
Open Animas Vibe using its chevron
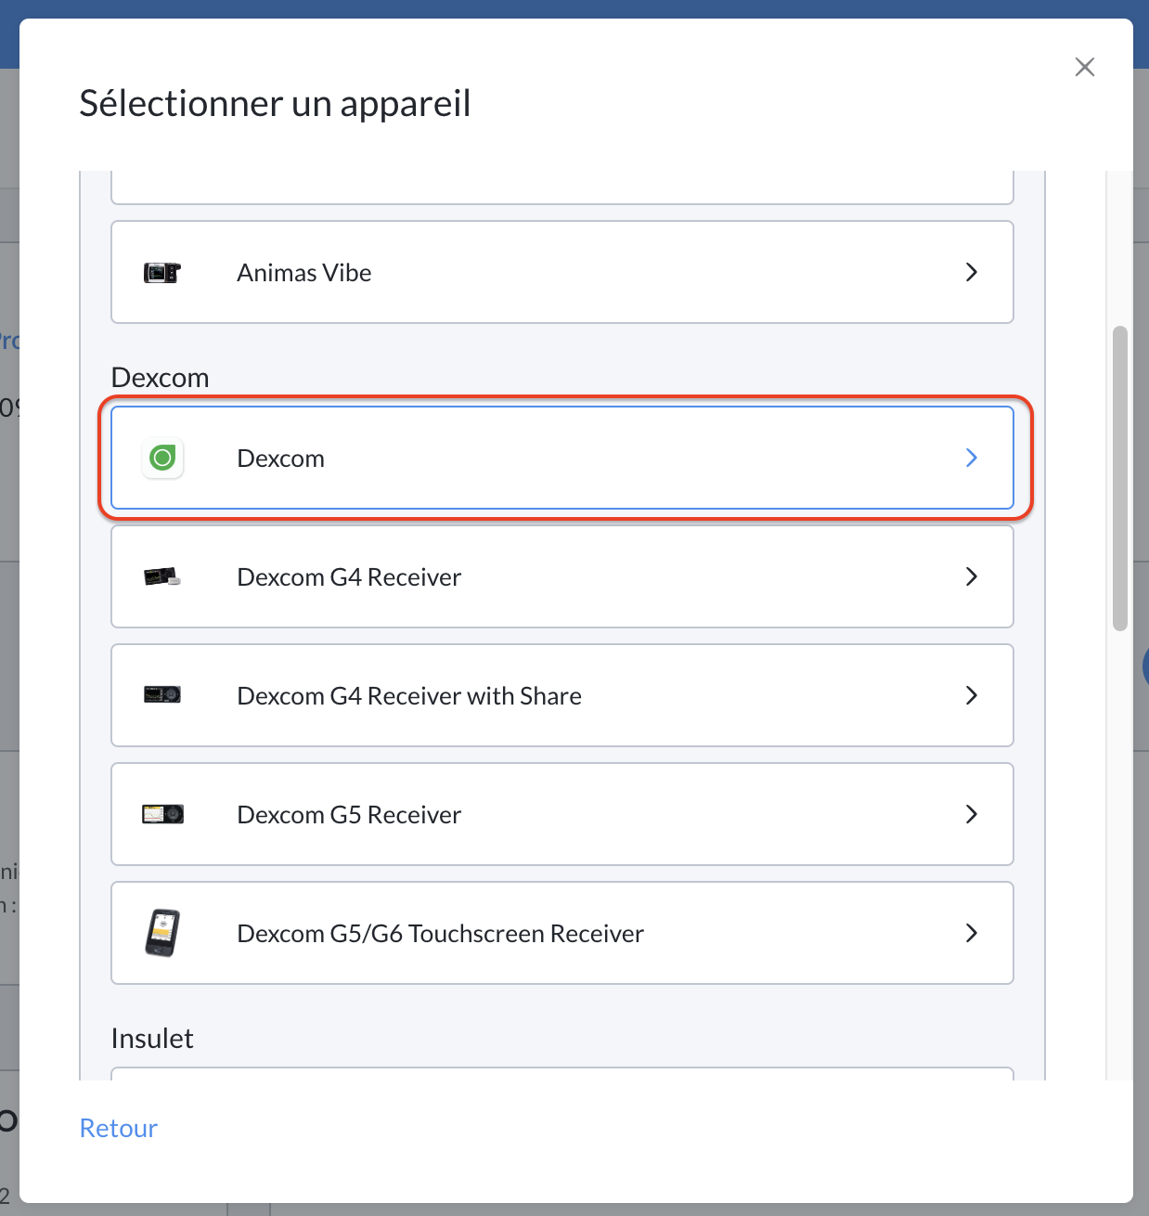972,272
